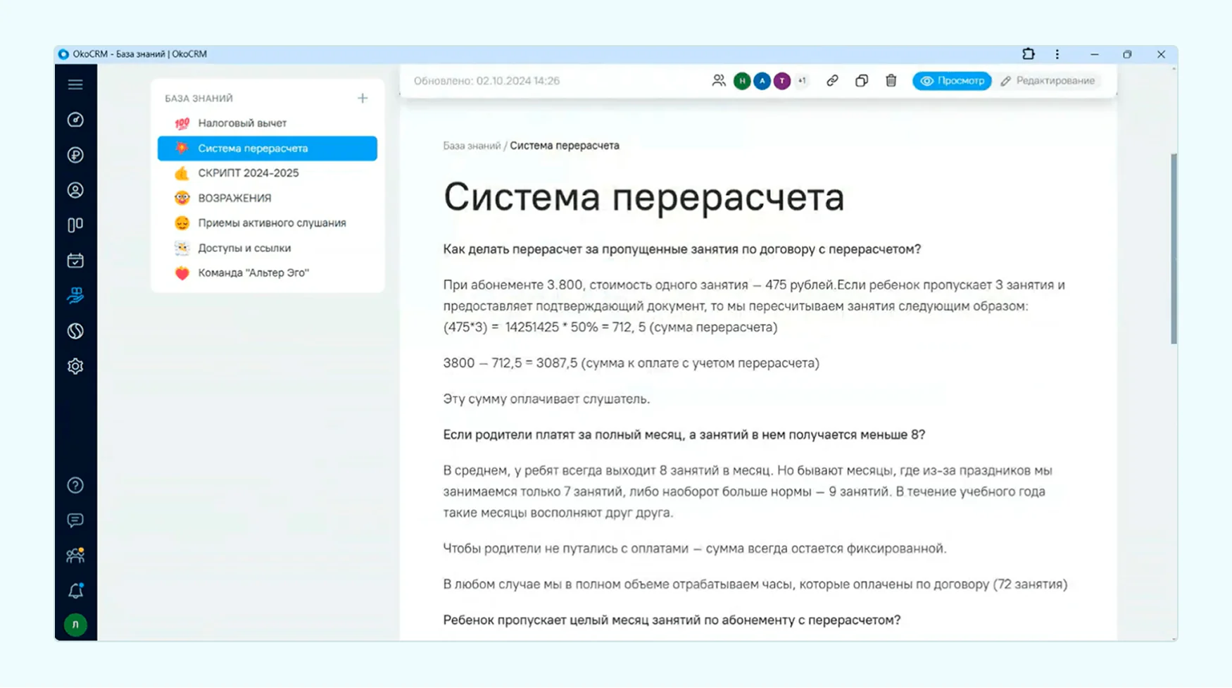Open the analytics circle icon in sidebar
Viewport: 1232px width, 688px height.
pyautogui.click(x=75, y=331)
